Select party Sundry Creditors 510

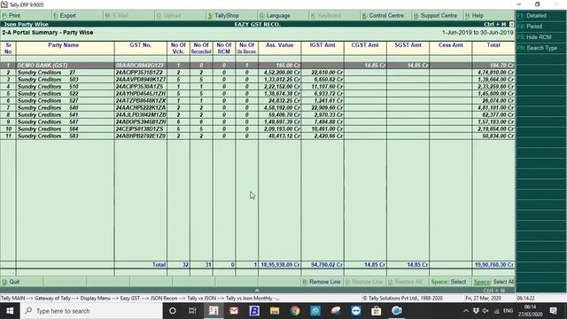[x=48, y=87]
